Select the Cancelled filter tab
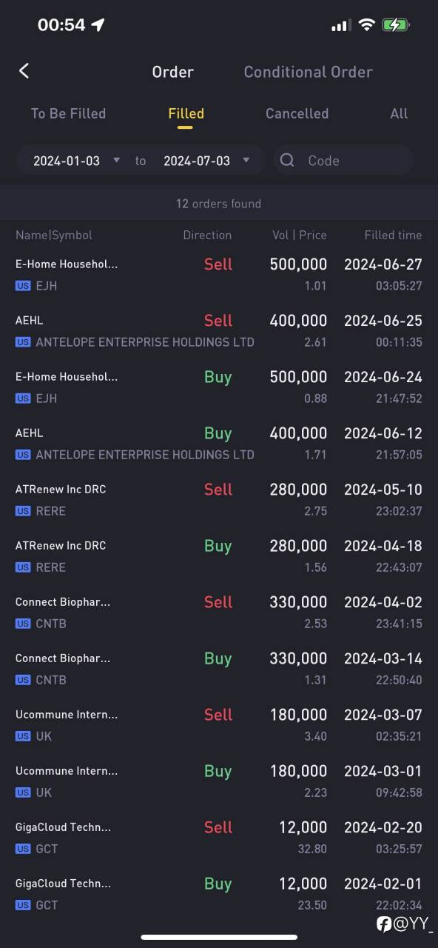The image size is (438, 948). [297, 113]
